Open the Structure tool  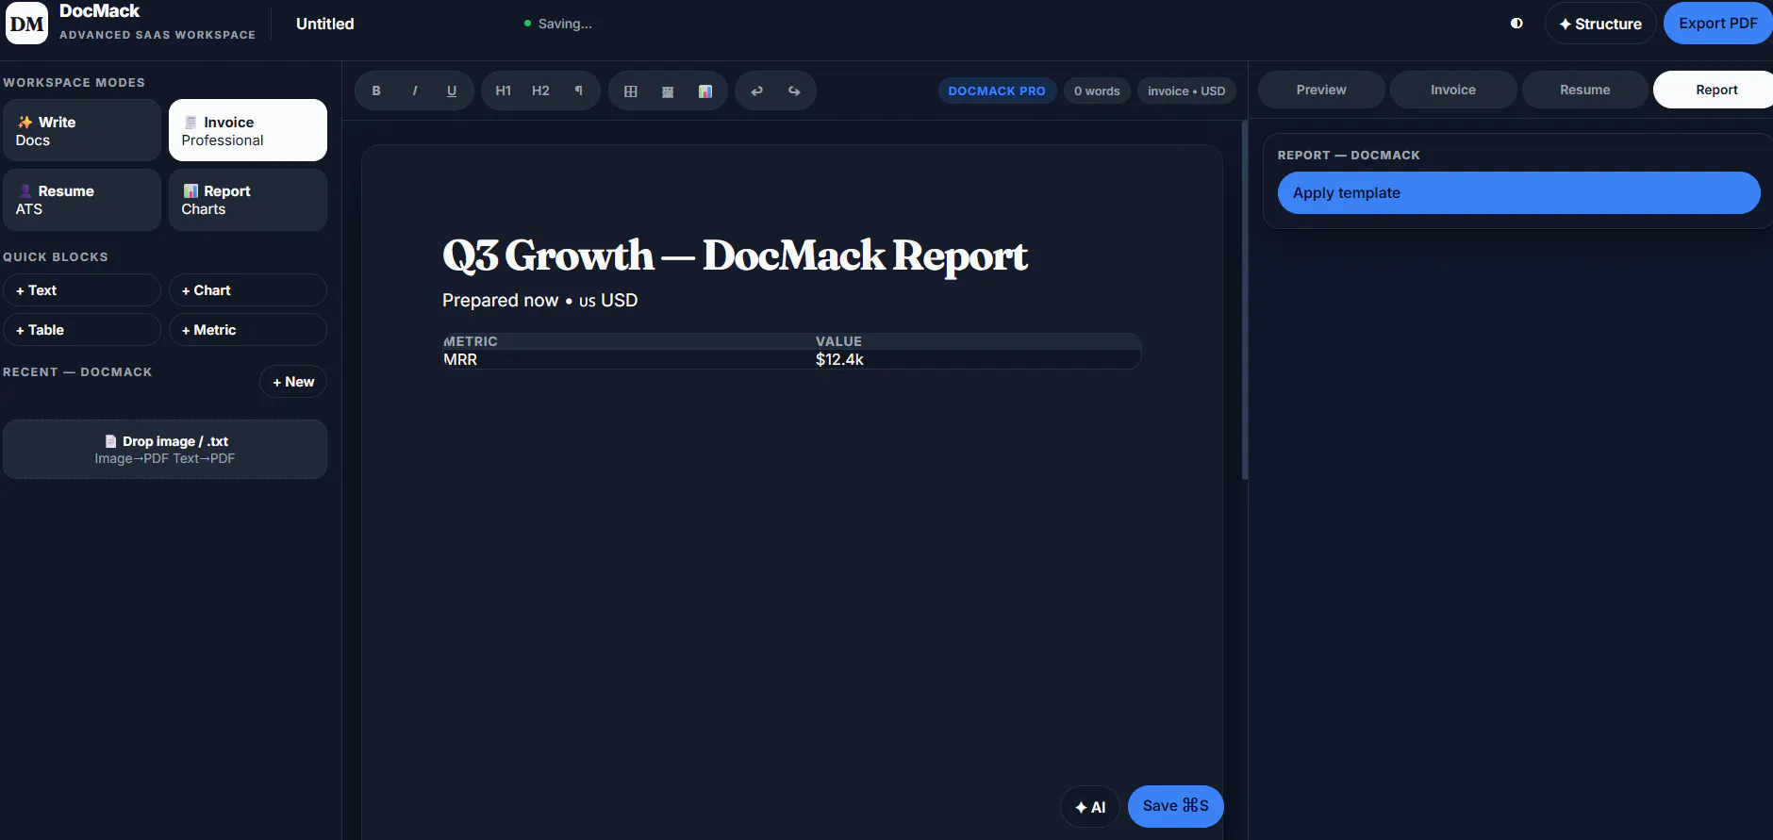click(1600, 24)
